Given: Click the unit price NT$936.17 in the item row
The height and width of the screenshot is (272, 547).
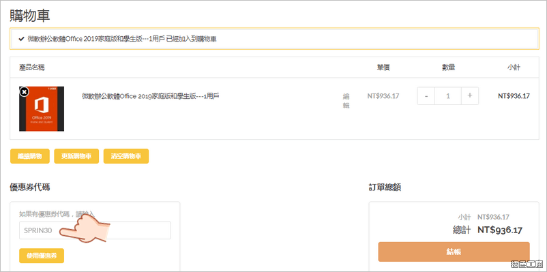Looking at the screenshot, I should click(383, 96).
